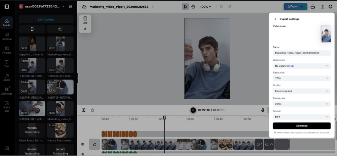Click the microphone record icon
Screen dimensions: 337x156
click(x=263, y=110)
